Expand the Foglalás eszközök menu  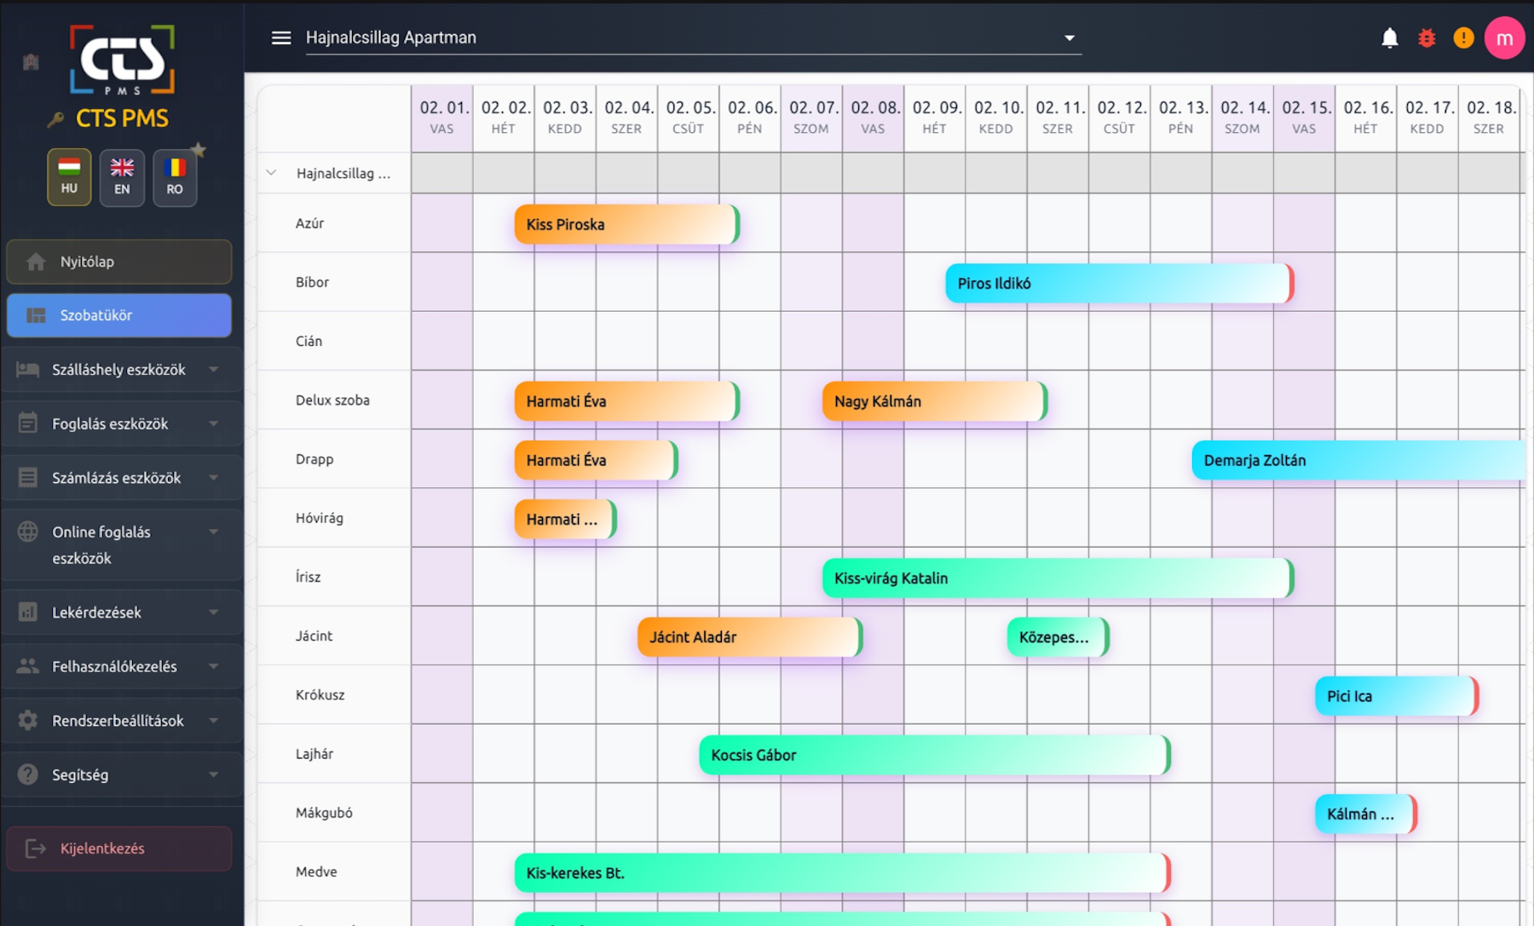[119, 423]
